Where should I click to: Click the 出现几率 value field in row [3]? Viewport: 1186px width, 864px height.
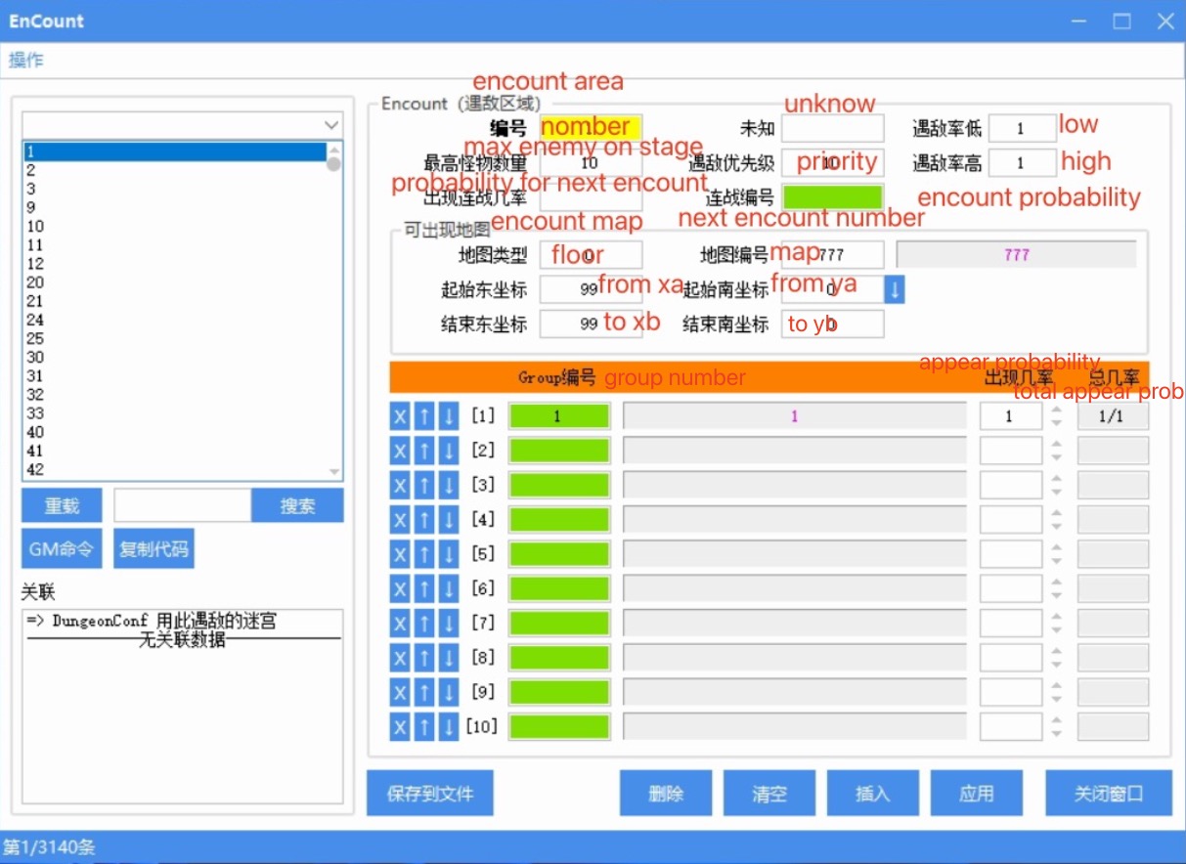point(1011,485)
